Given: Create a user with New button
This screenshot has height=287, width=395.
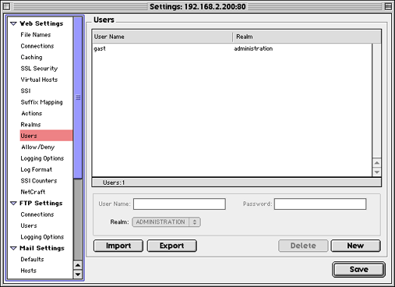Looking at the screenshot, I should pyautogui.click(x=355, y=246).
